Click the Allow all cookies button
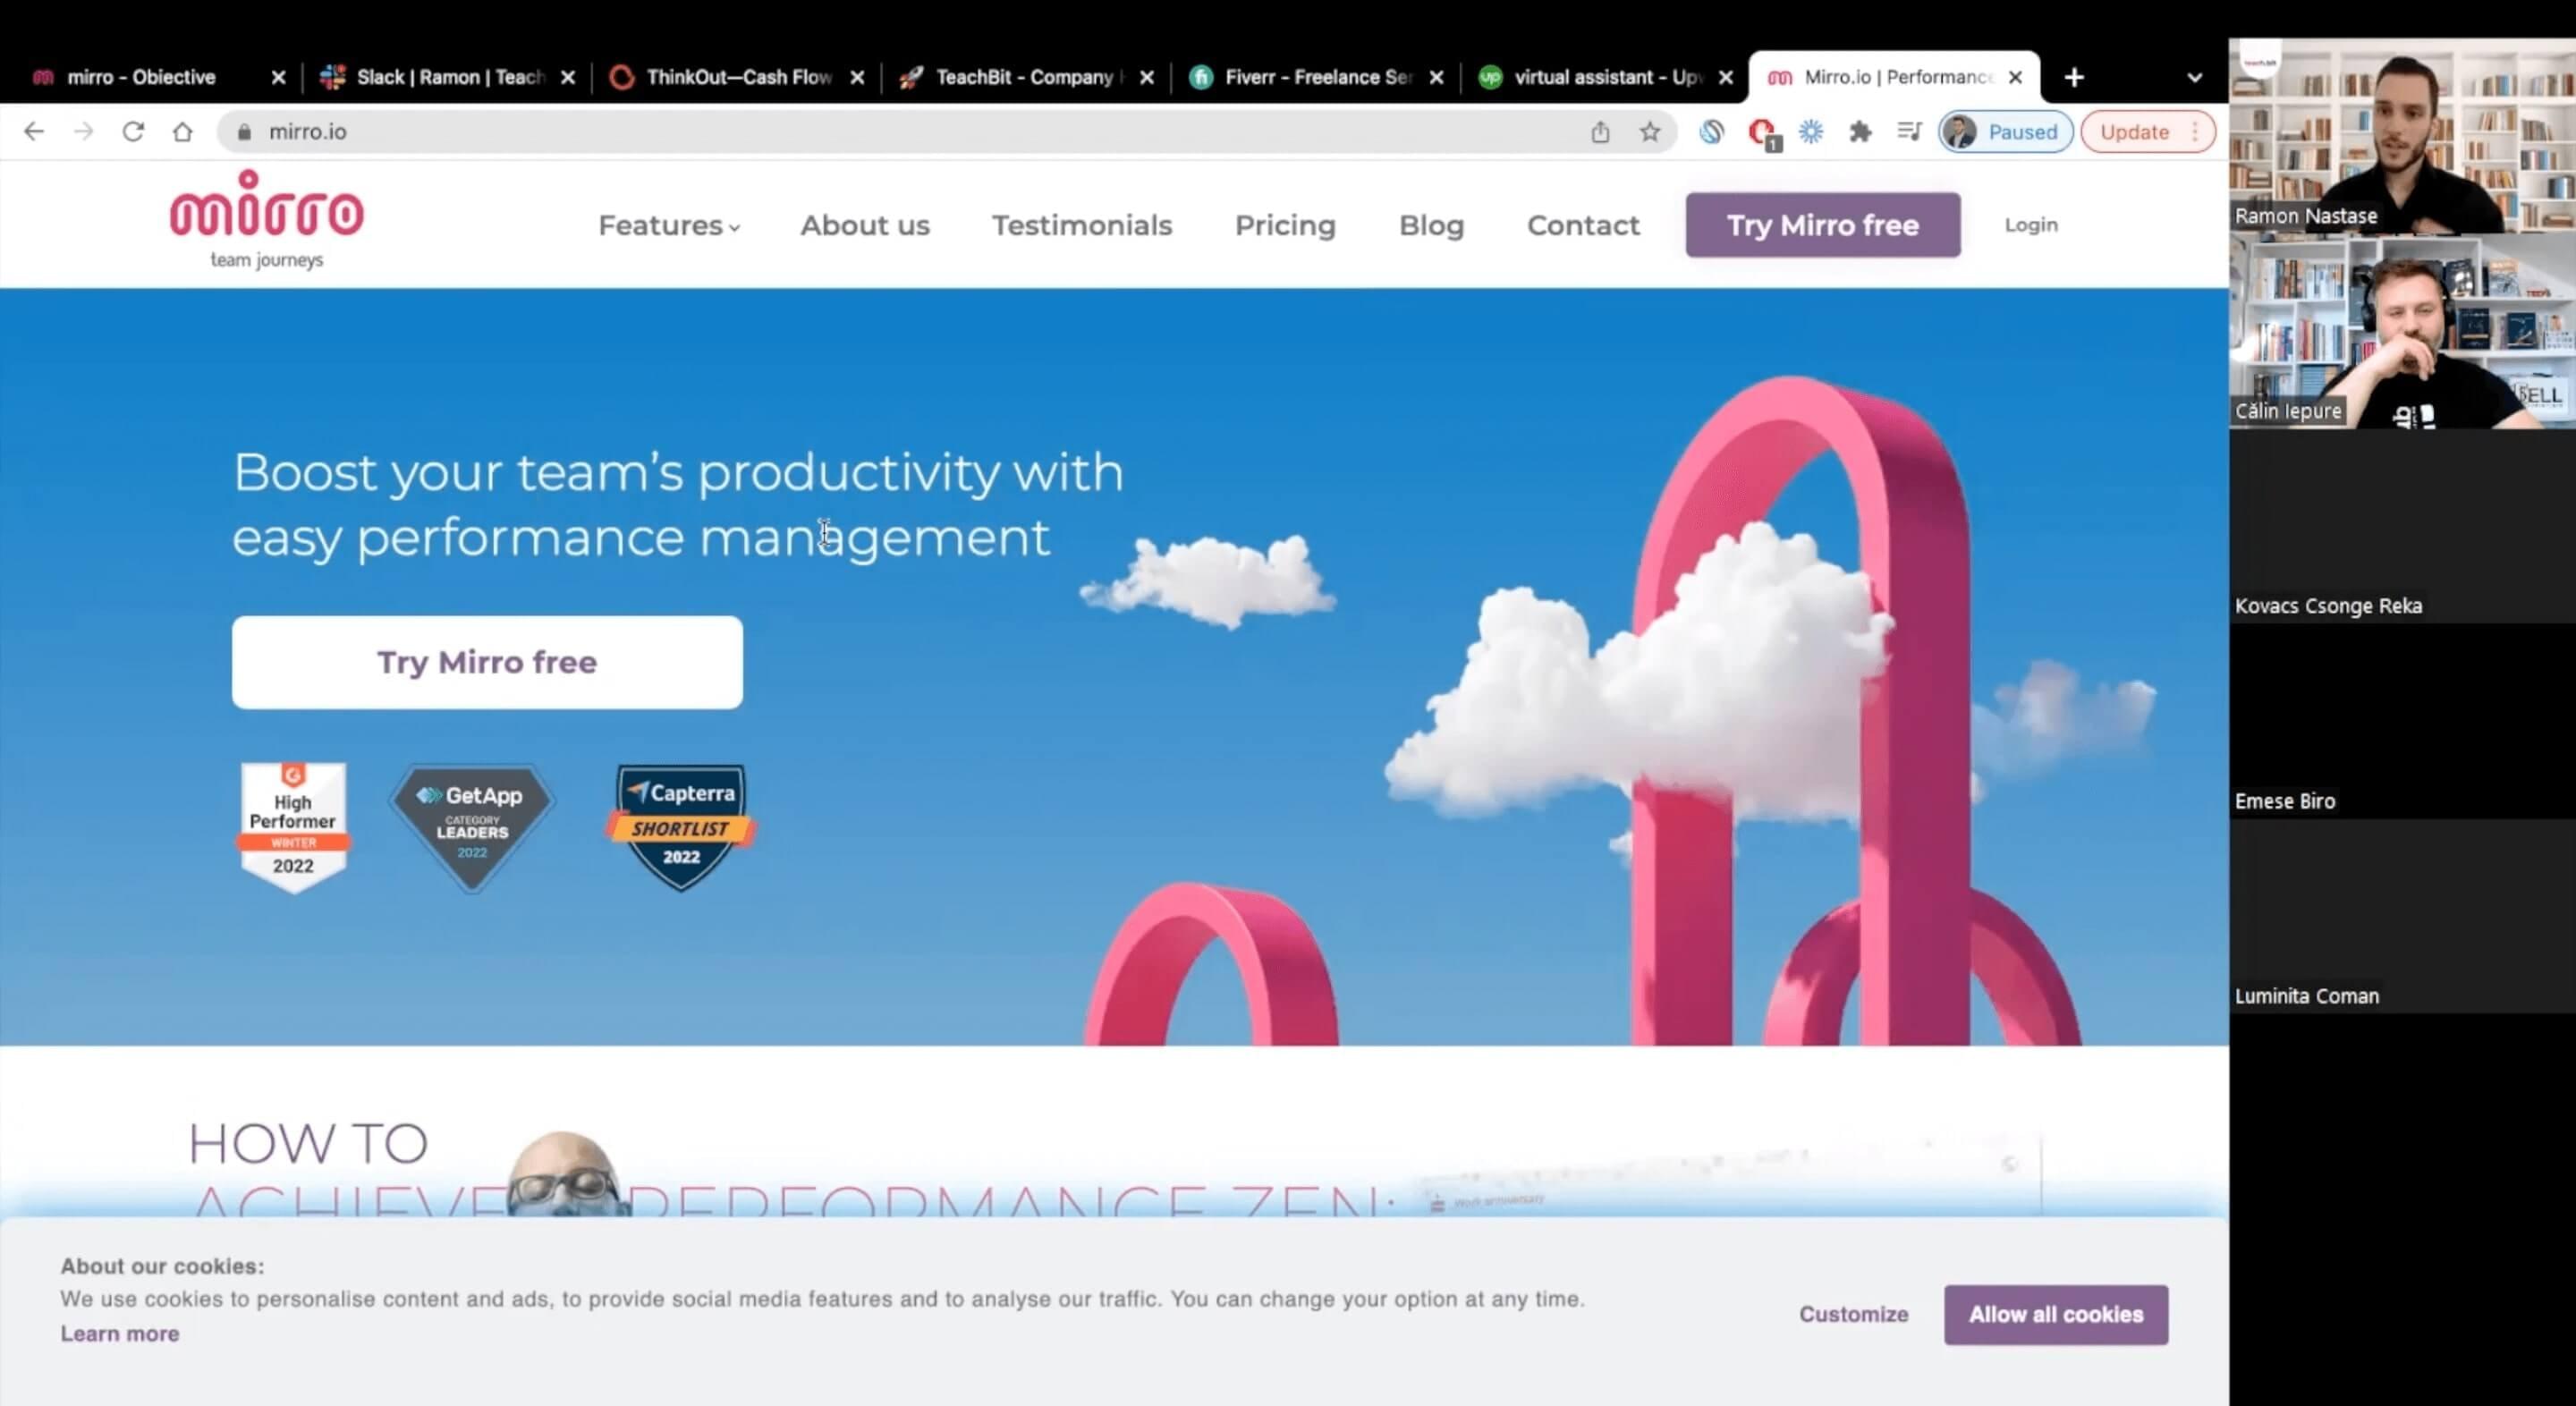This screenshot has height=1406, width=2576. [2055, 1314]
